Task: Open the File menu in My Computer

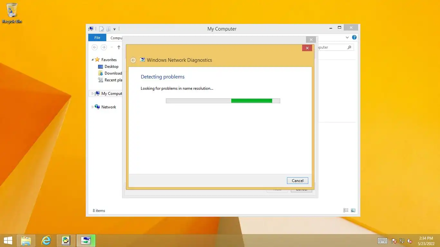Action: coord(97,38)
